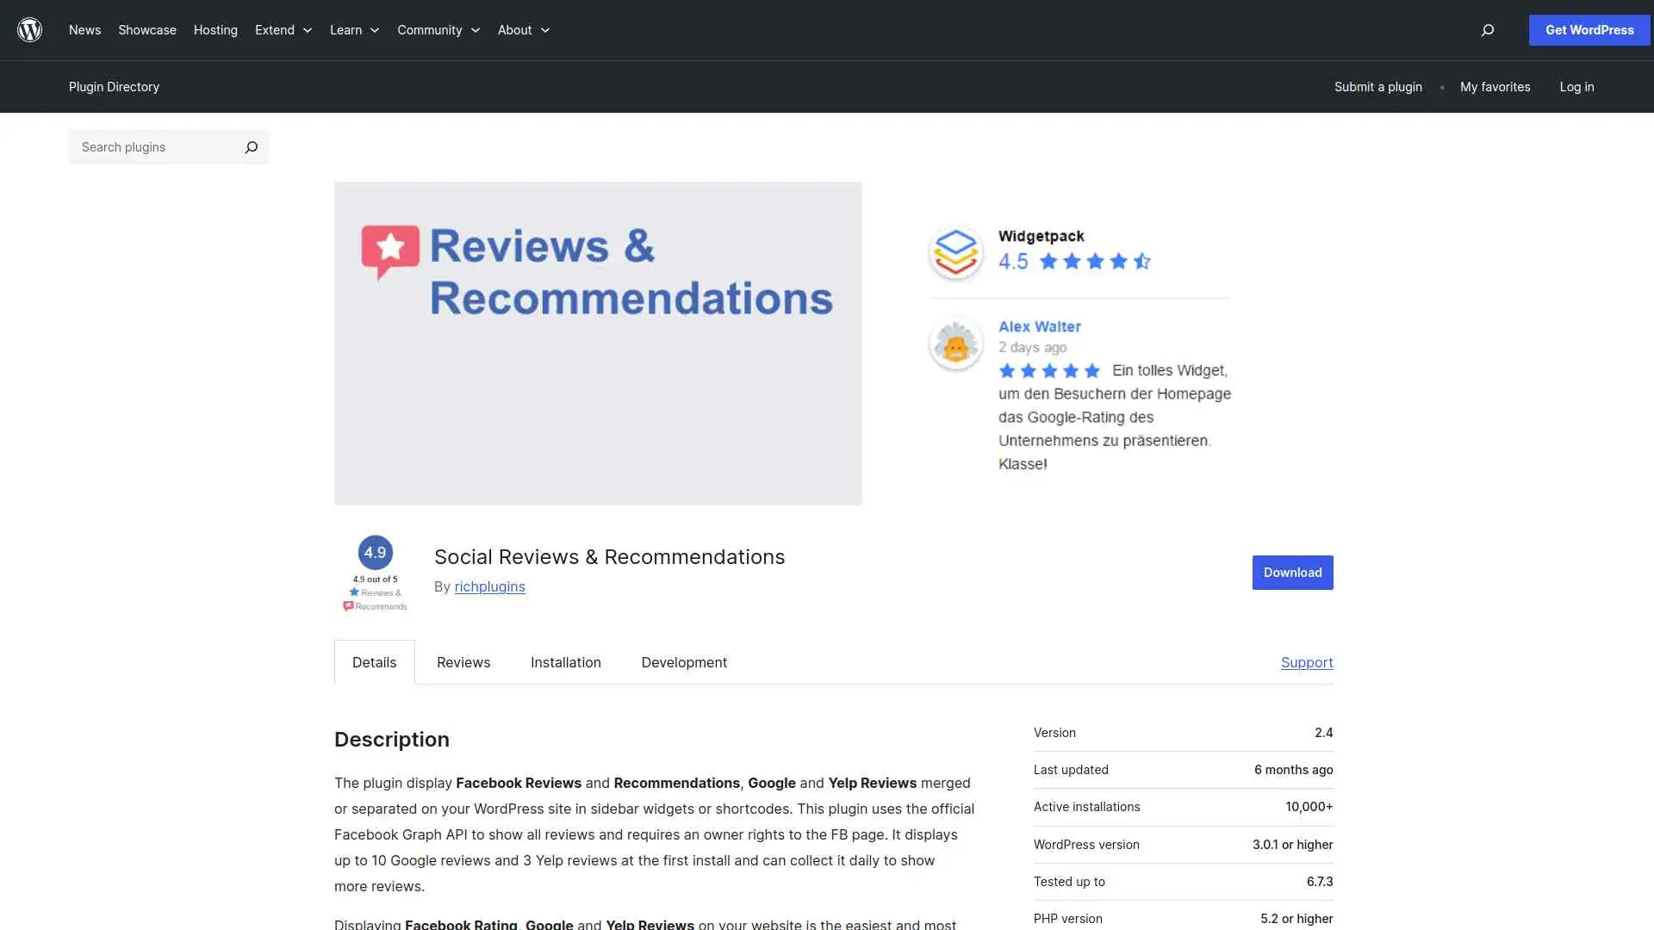The height and width of the screenshot is (930, 1654).
Task: Click the WordPress logo in the header
Action: (29, 29)
